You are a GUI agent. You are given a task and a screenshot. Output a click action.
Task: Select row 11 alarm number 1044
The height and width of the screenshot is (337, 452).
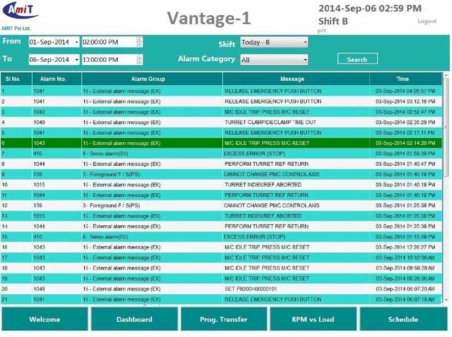point(39,195)
